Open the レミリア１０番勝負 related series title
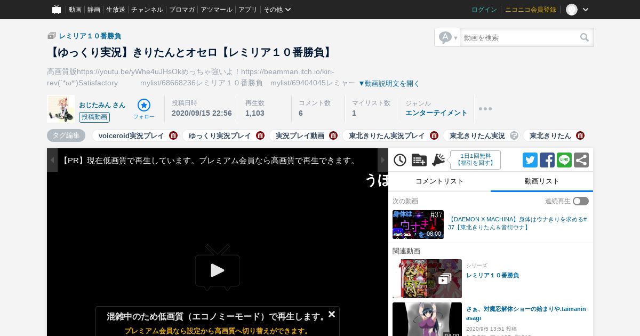The width and height of the screenshot is (640, 336). 493,276
